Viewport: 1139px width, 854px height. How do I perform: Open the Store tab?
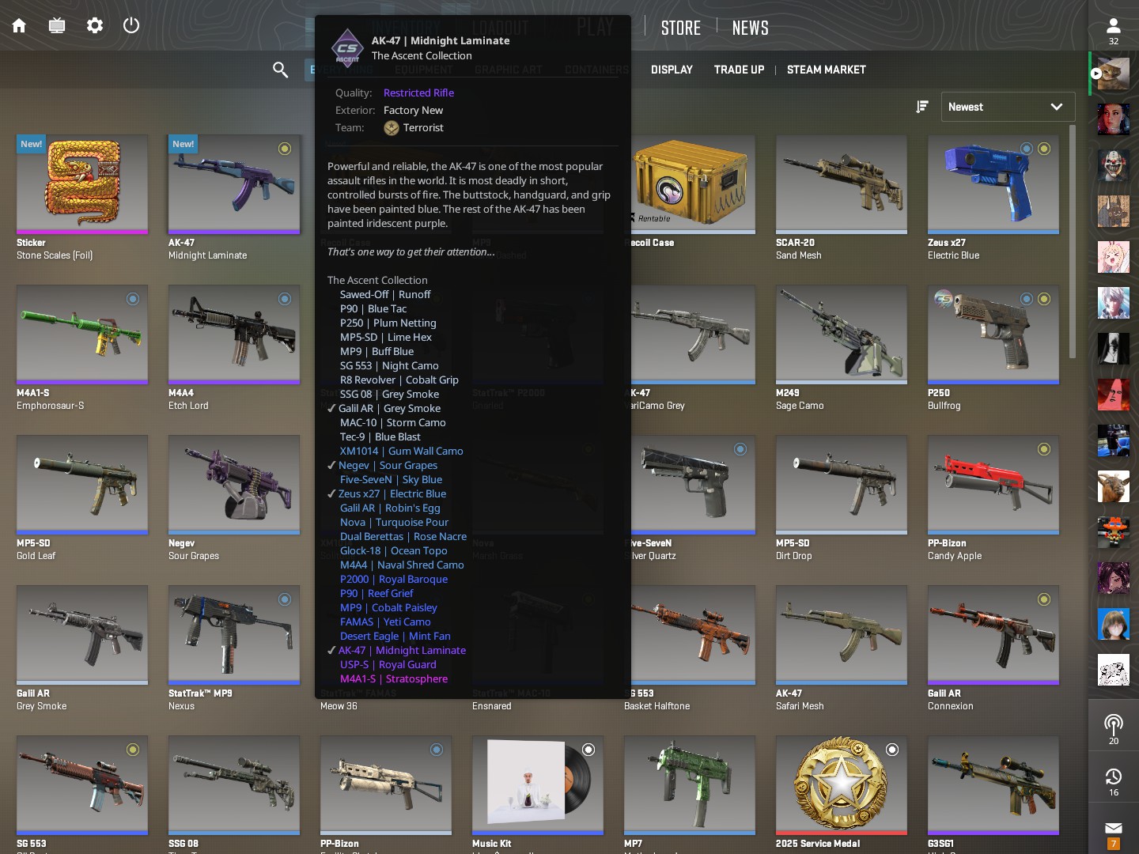point(681,28)
